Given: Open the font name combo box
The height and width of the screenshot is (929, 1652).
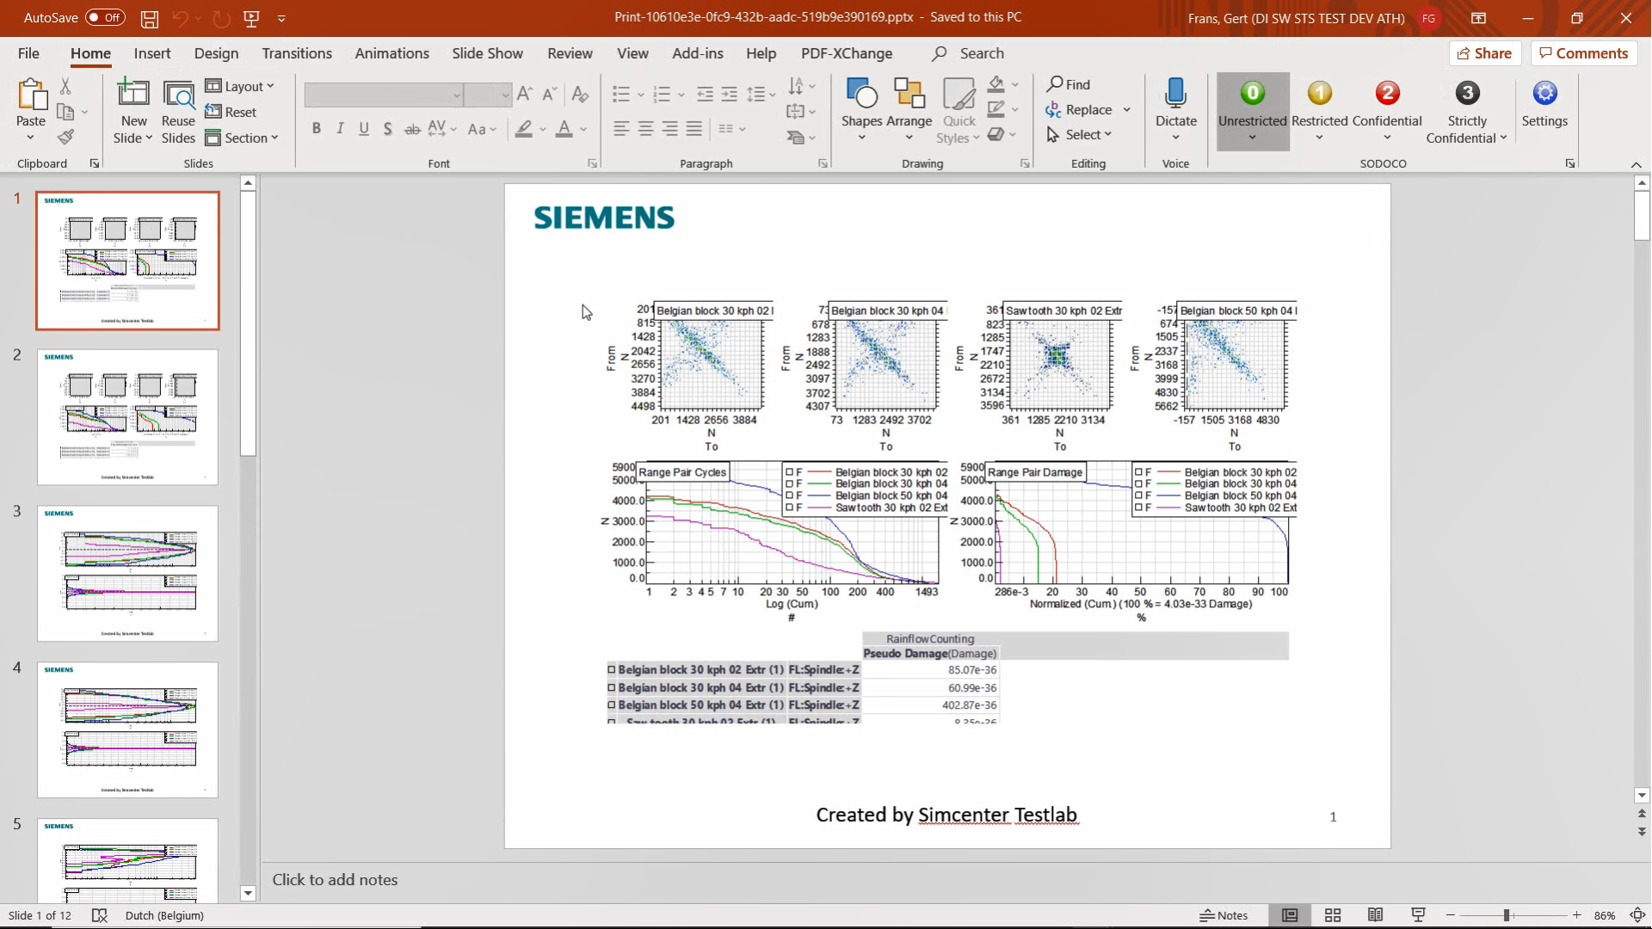Looking at the screenshot, I should pyautogui.click(x=384, y=95).
